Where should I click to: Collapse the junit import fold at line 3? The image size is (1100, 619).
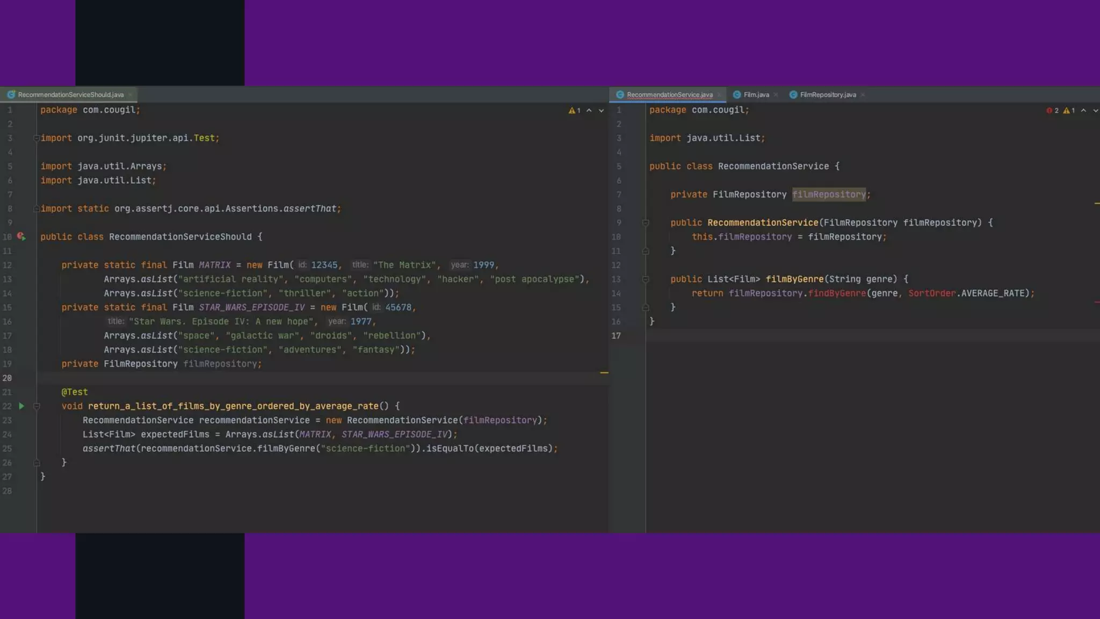pyautogui.click(x=37, y=138)
